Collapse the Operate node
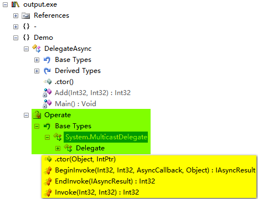 (26, 116)
